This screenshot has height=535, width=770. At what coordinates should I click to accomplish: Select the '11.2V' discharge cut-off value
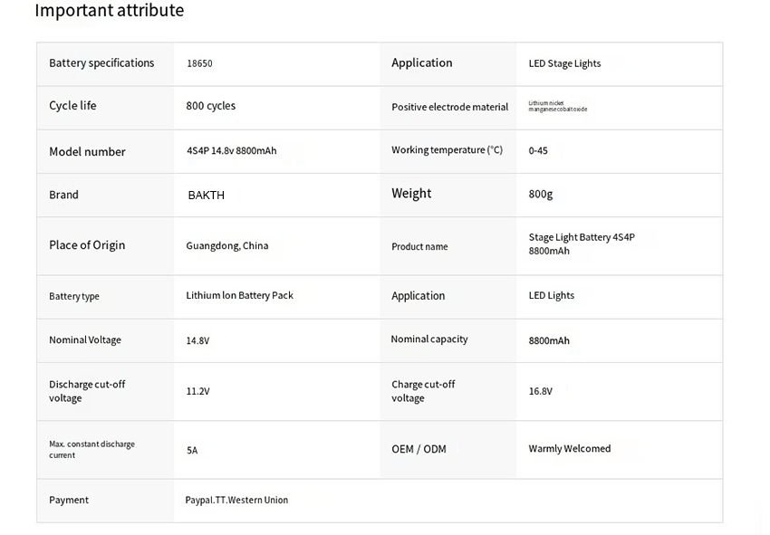click(197, 392)
